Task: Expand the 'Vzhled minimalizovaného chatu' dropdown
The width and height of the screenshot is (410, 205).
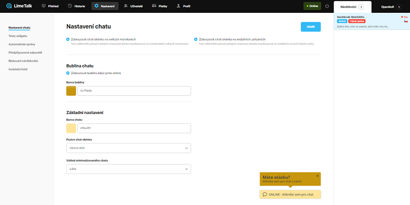Action: click(128, 168)
